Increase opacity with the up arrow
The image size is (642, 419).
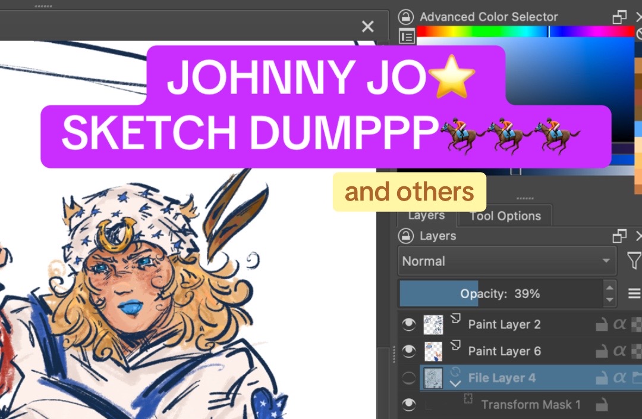point(609,287)
